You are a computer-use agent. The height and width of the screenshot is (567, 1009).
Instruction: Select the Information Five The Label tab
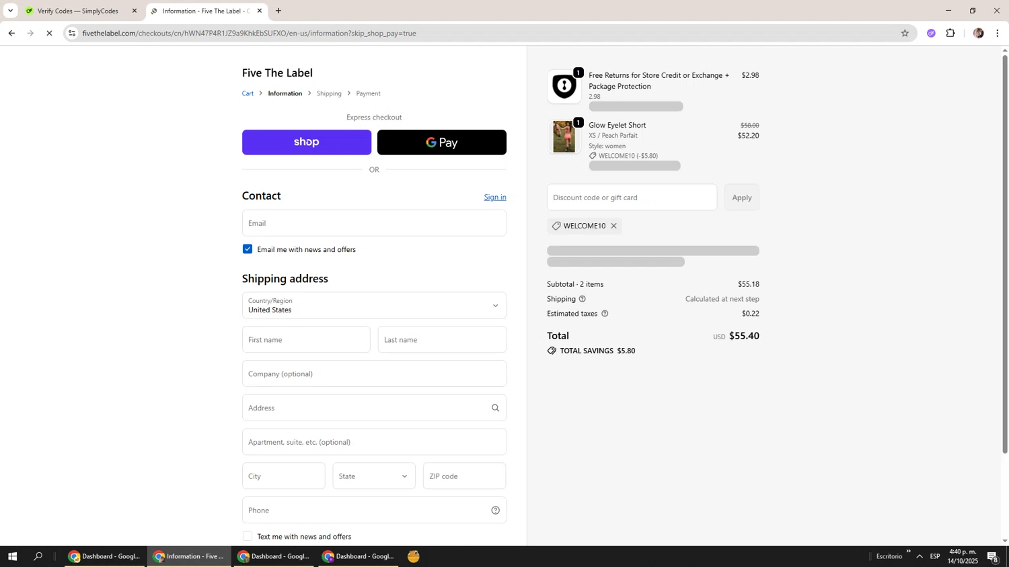point(206,11)
